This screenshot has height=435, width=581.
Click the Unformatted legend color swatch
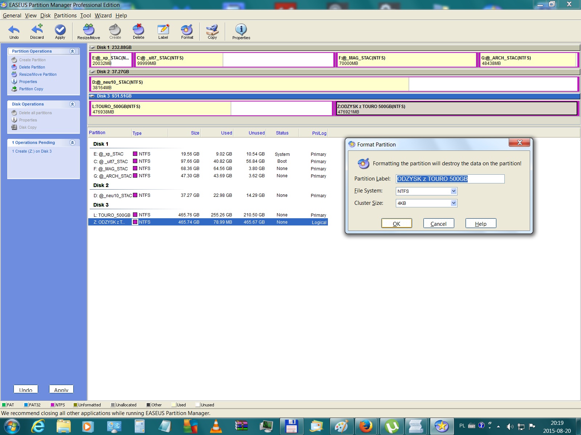click(76, 405)
